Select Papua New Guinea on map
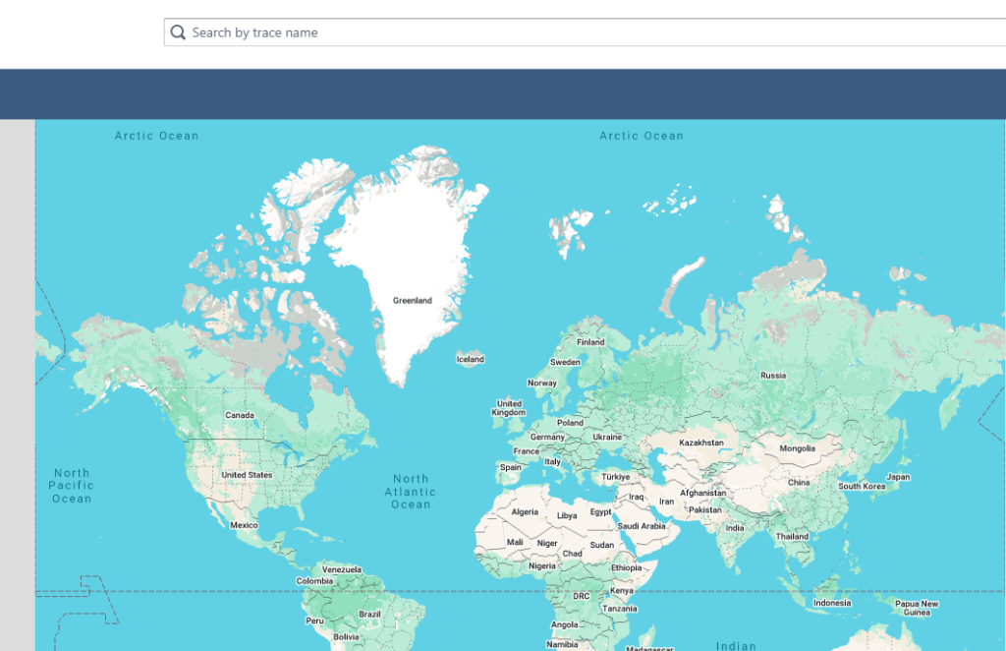This screenshot has width=1006, height=651. tap(916, 608)
